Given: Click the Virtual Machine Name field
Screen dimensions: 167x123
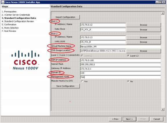Looking at the screenshot, I should (120, 47).
